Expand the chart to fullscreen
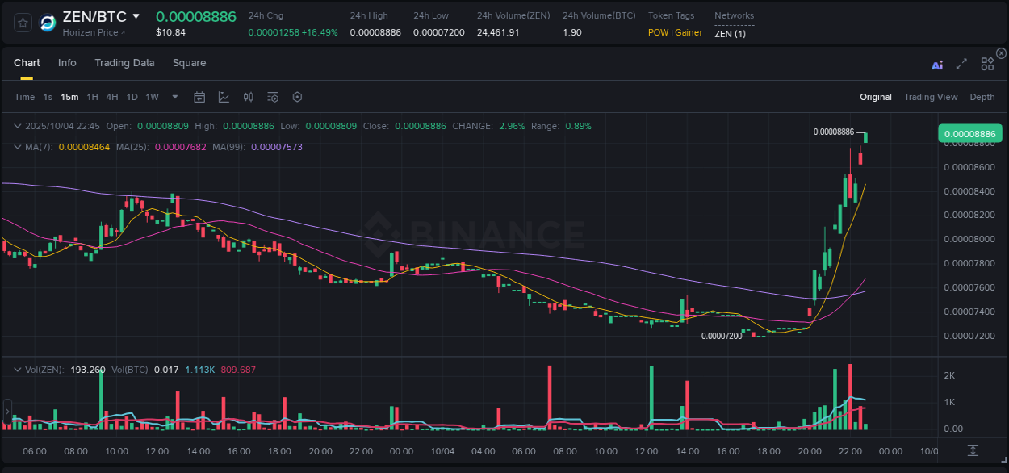The width and height of the screenshot is (1009, 473). click(961, 65)
